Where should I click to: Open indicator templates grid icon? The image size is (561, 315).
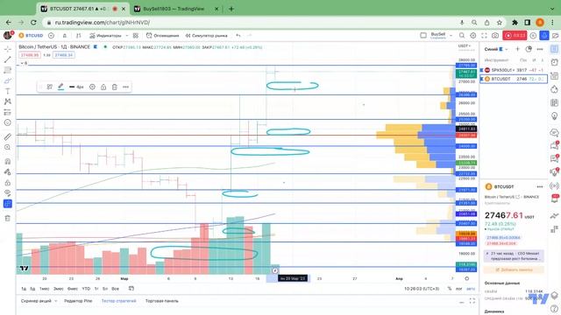click(136, 35)
